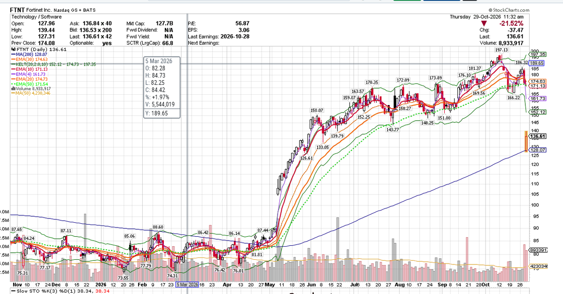Click the Volume 8,933,917 legend entry
Screen dimensions: 563x294
pos(31,89)
